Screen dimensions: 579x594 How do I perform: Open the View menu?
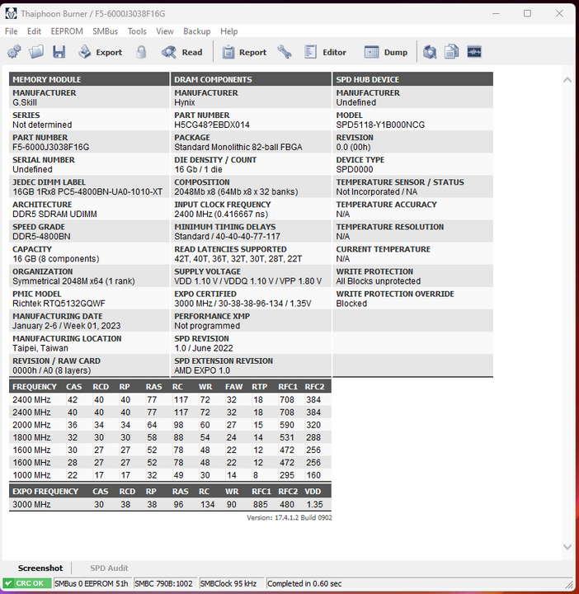point(165,31)
